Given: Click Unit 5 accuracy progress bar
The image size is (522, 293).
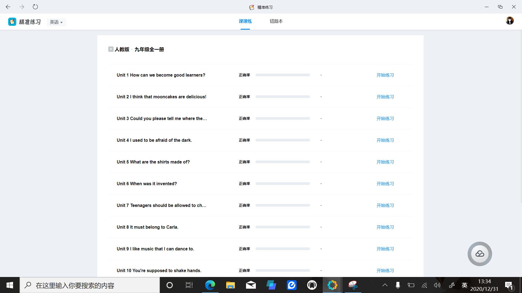Looking at the screenshot, I should coord(283,162).
